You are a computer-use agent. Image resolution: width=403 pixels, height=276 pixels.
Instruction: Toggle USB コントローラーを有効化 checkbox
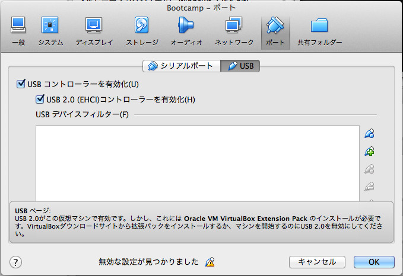[21, 84]
